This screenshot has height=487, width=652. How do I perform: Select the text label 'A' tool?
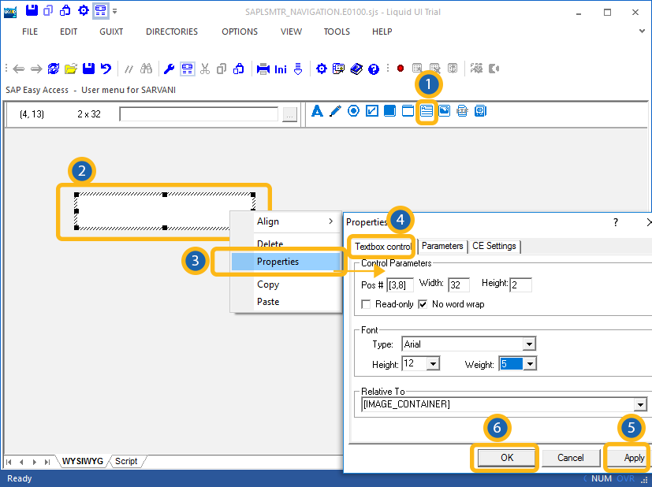(318, 111)
